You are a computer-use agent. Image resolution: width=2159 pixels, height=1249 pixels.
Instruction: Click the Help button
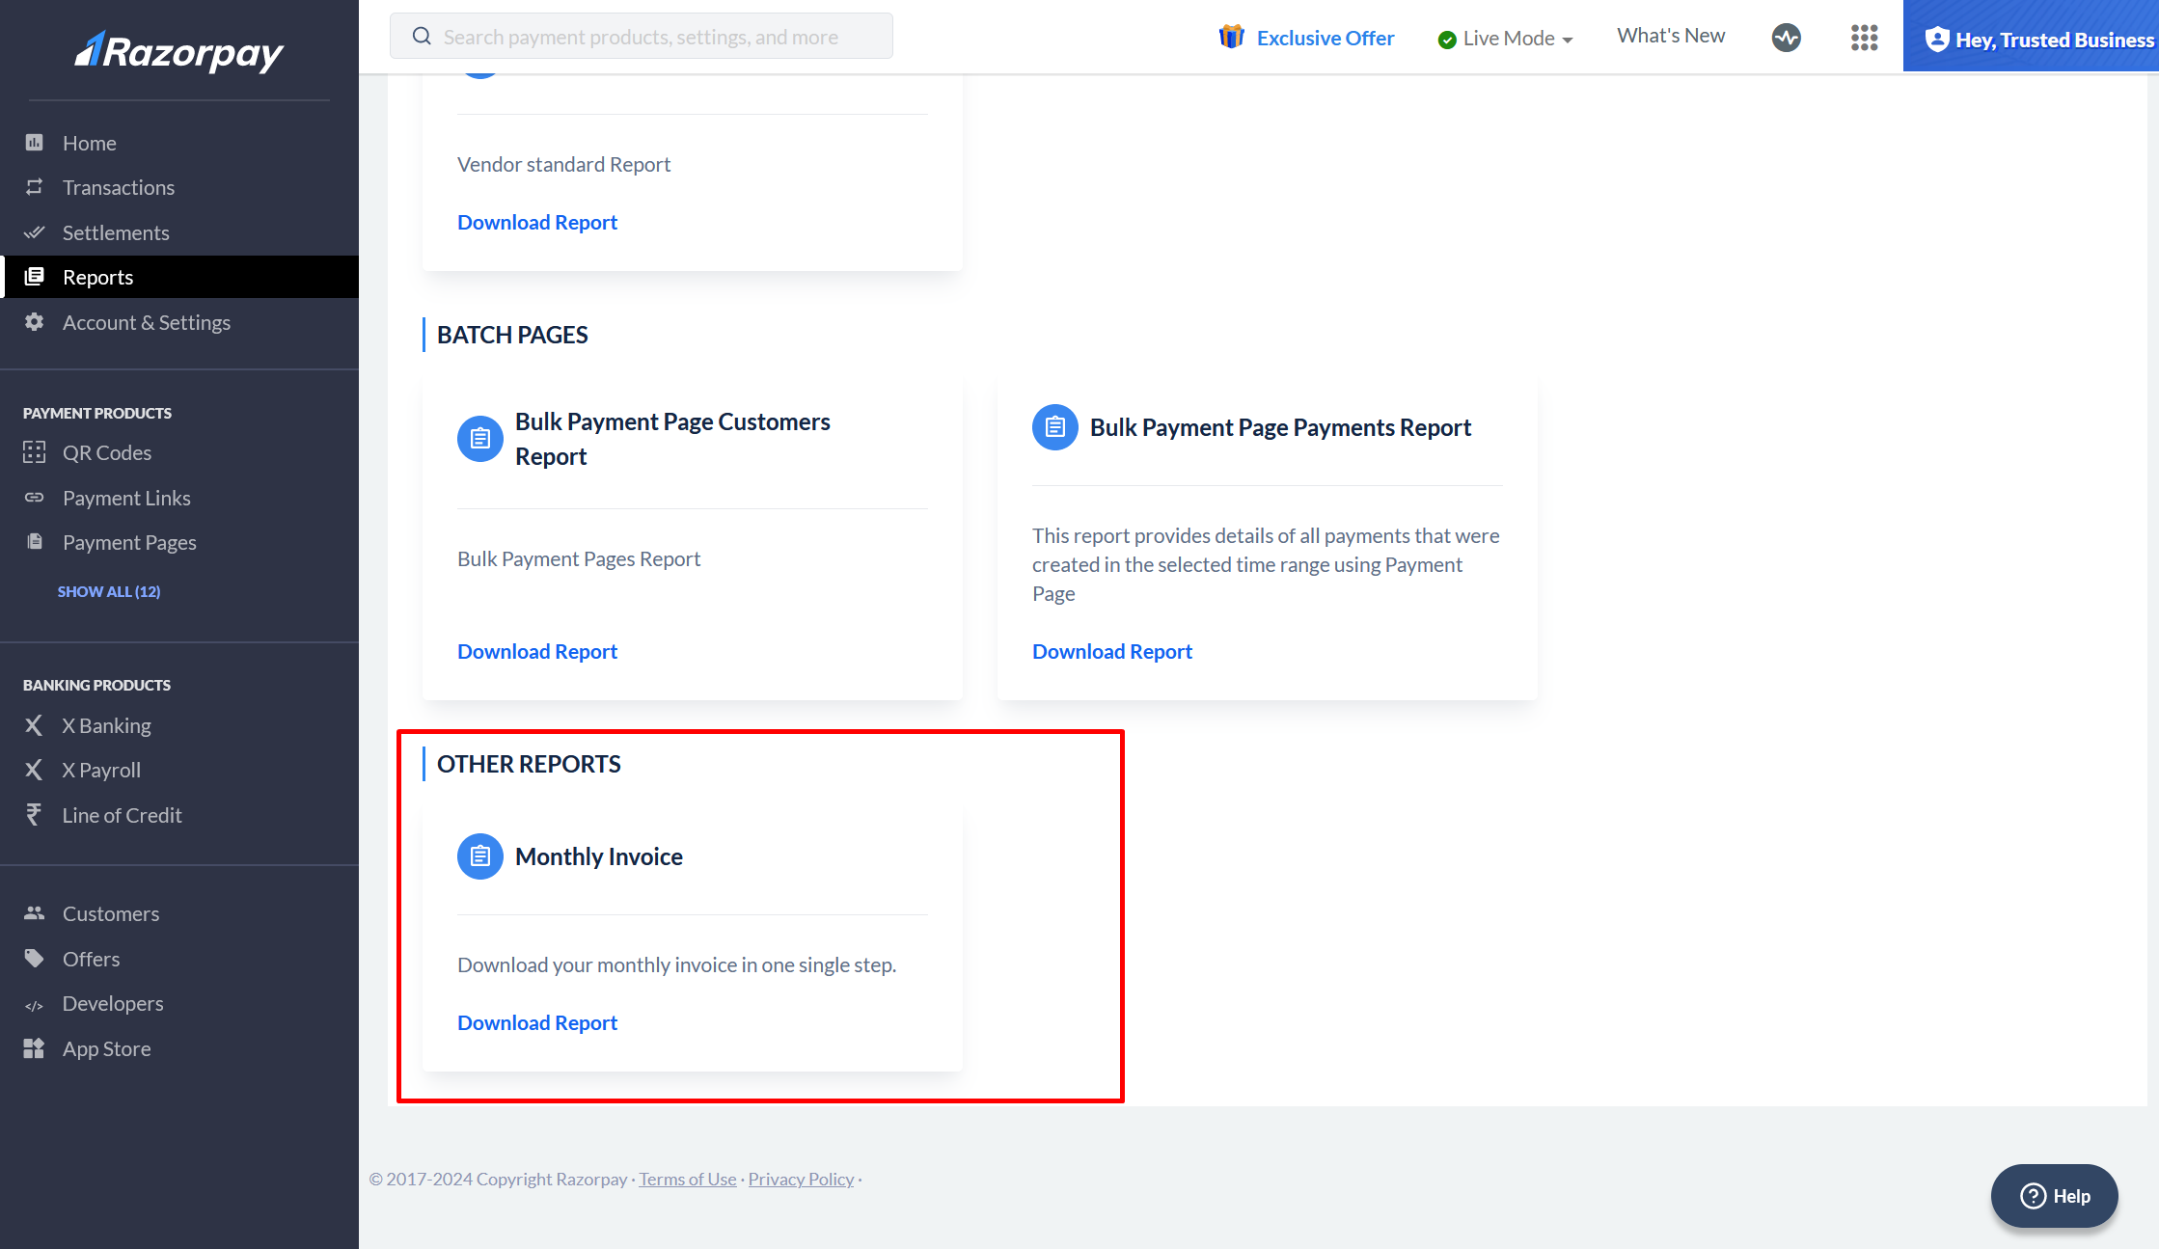point(2054,1196)
